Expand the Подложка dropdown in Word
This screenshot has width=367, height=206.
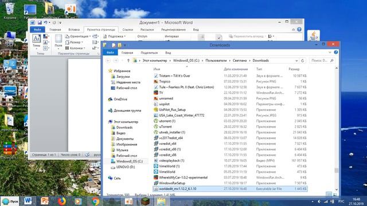(115, 37)
